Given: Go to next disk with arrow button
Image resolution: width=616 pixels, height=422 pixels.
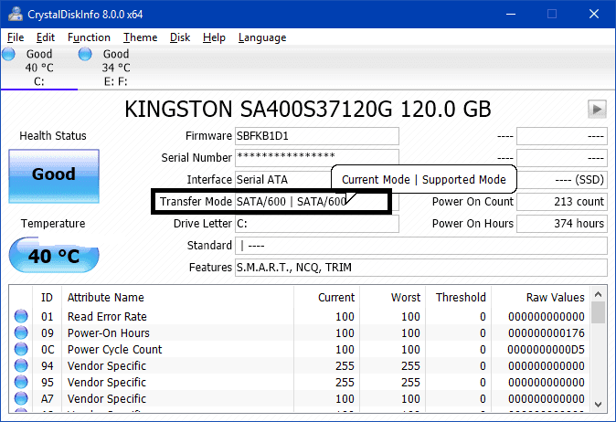Looking at the screenshot, I should [597, 109].
